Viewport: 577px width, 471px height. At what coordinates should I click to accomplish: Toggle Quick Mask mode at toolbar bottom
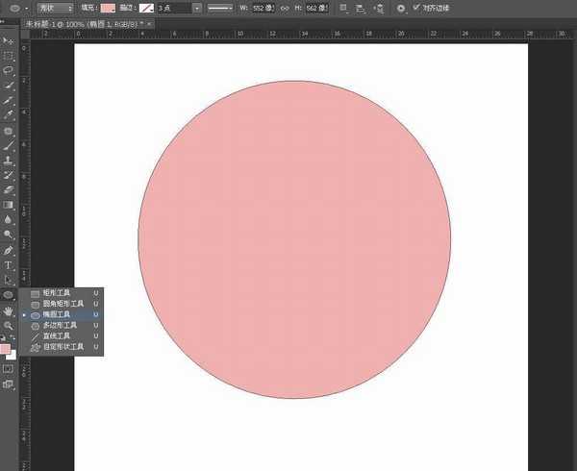[8, 368]
